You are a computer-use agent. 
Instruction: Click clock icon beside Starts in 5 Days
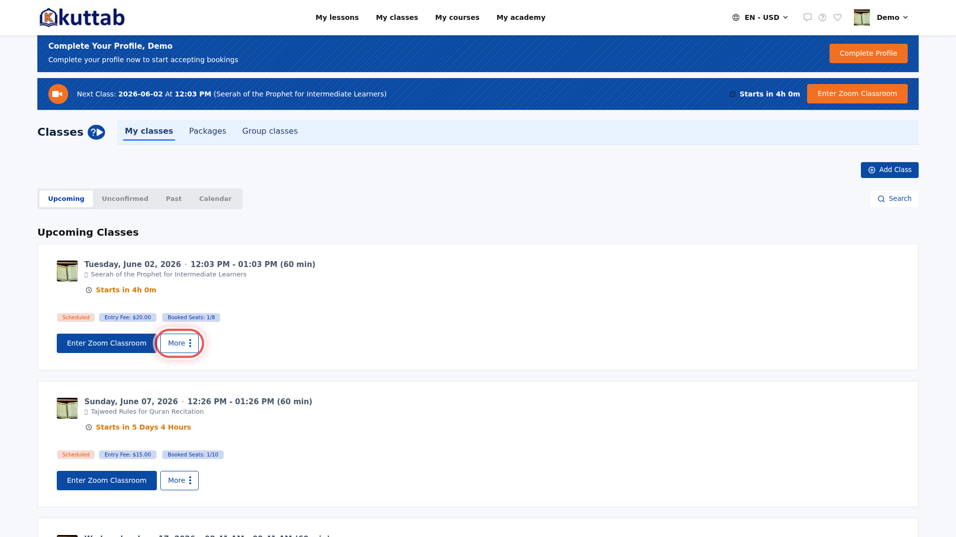89,428
